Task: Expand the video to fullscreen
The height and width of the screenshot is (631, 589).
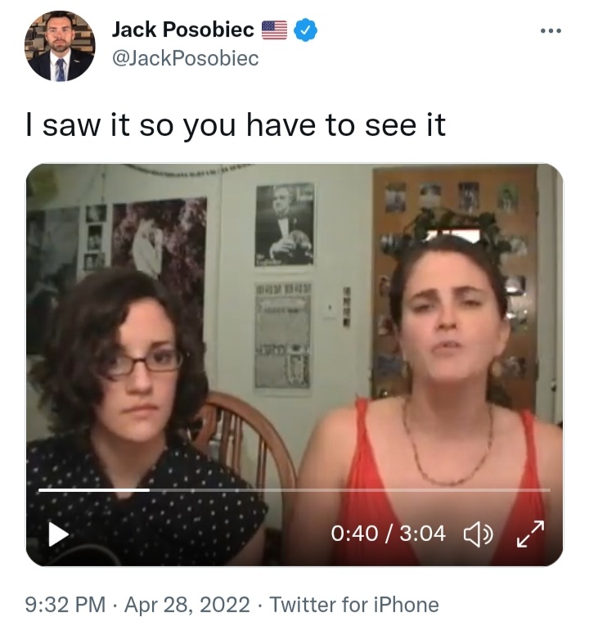Action: coord(530,534)
